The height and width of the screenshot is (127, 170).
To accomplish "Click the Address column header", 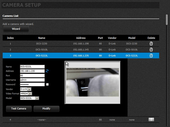I will (x=81, y=38).
